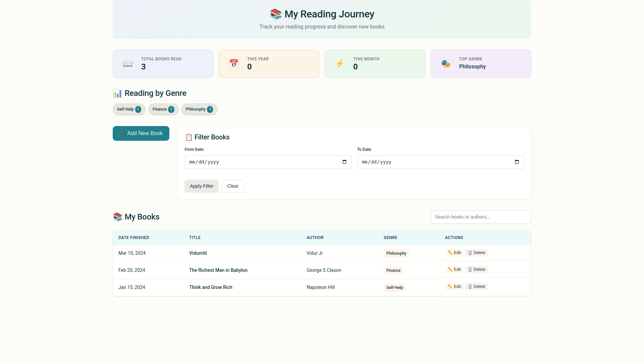Screen dimensions: 644x362
Task: Click the page subtitle about tracking reading progress
Action: pyautogui.click(x=322, y=27)
